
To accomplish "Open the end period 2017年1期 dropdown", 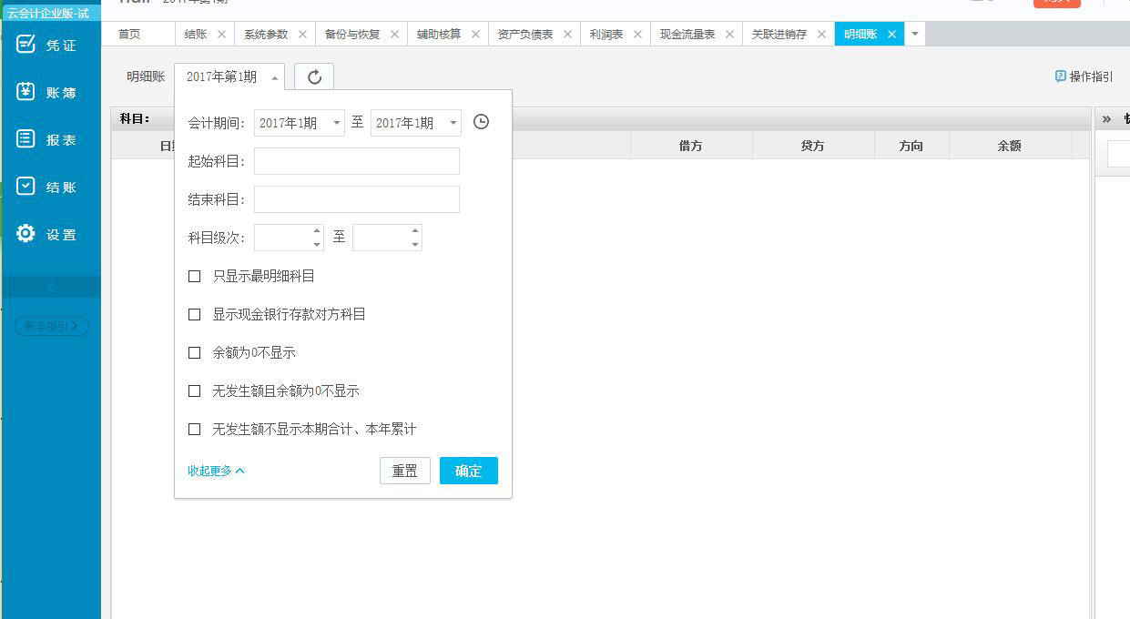I will tap(416, 123).
